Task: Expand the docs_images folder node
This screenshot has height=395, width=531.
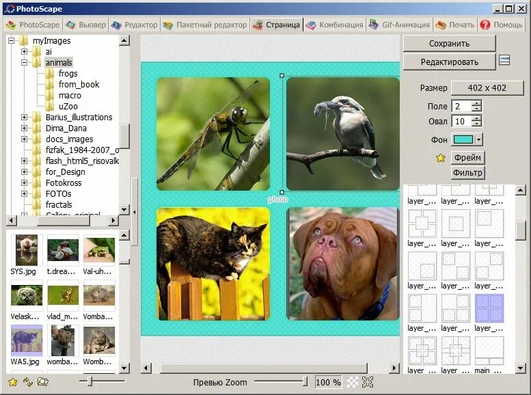Action: coord(24,139)
